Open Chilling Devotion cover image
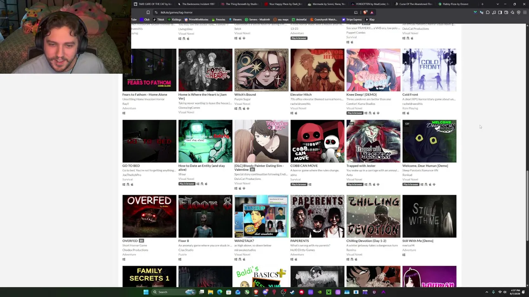 tap(373, 216)
